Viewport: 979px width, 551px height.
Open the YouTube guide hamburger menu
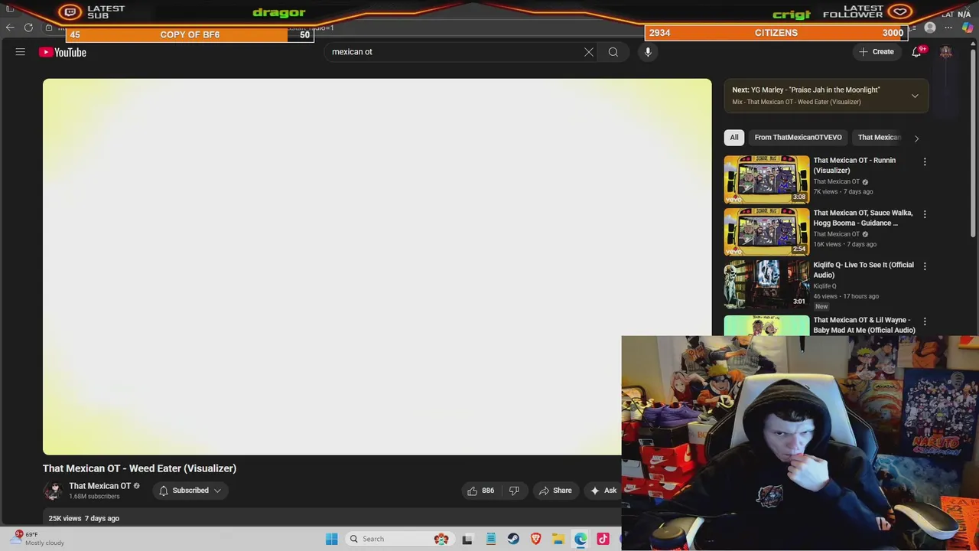pyautogui.click(x=21, y=52)
